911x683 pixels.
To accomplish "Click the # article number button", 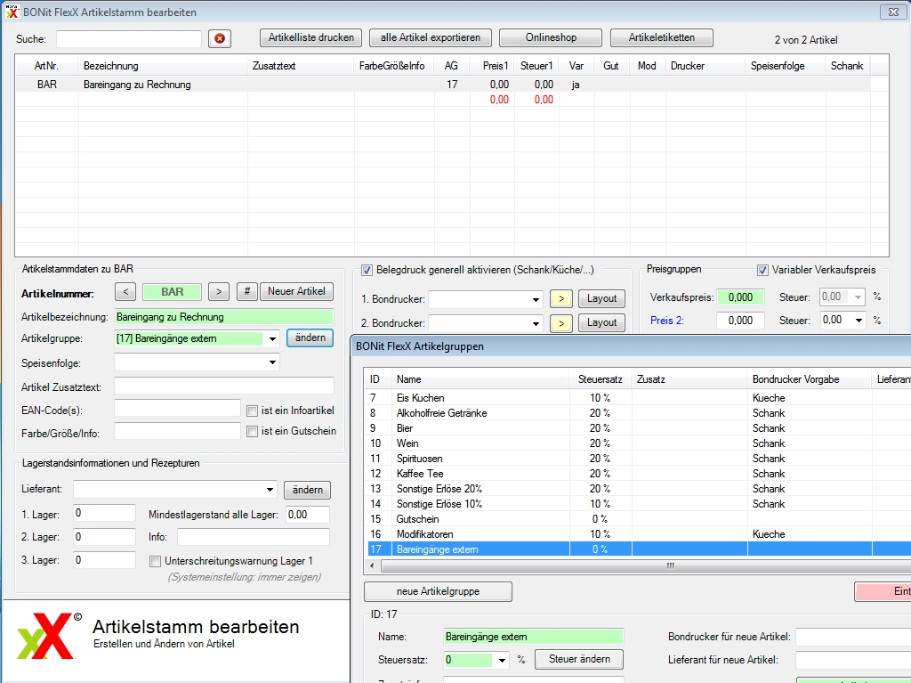I will click(x=247, y=291).
